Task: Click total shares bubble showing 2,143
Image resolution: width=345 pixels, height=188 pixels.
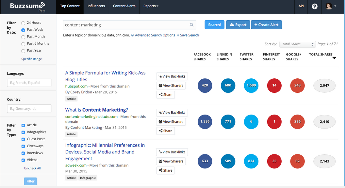Action: pos(324,161)
